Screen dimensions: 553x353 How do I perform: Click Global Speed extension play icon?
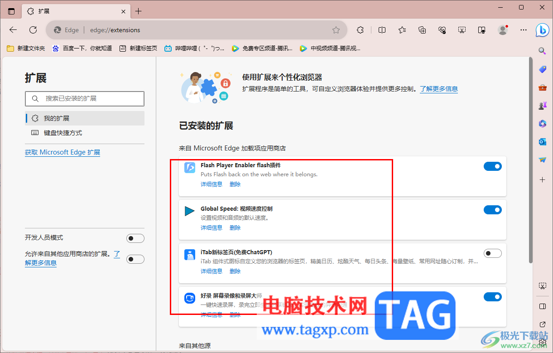tap(189, 211)
